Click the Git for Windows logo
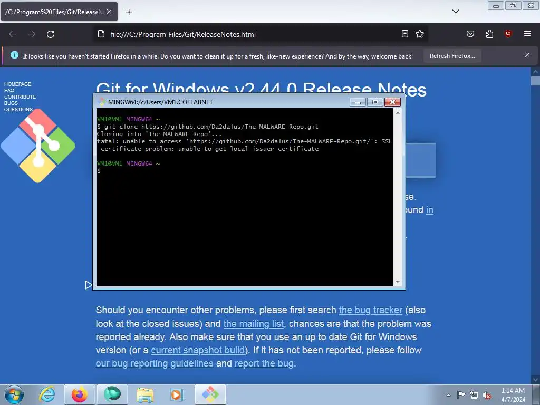The width and height of the screenshot is (540, 405). [38, 146]
